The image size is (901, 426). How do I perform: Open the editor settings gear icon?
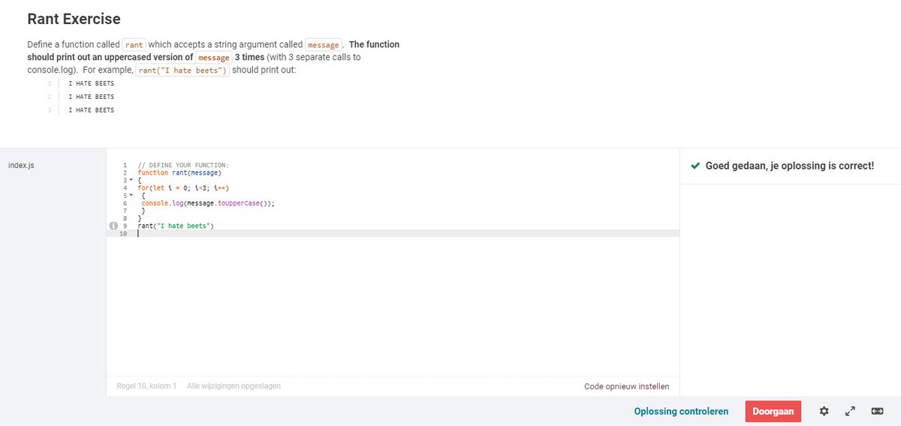824,411
